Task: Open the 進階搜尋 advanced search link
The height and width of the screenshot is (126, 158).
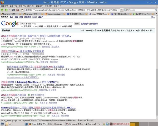Action: [x=85, y=24]
